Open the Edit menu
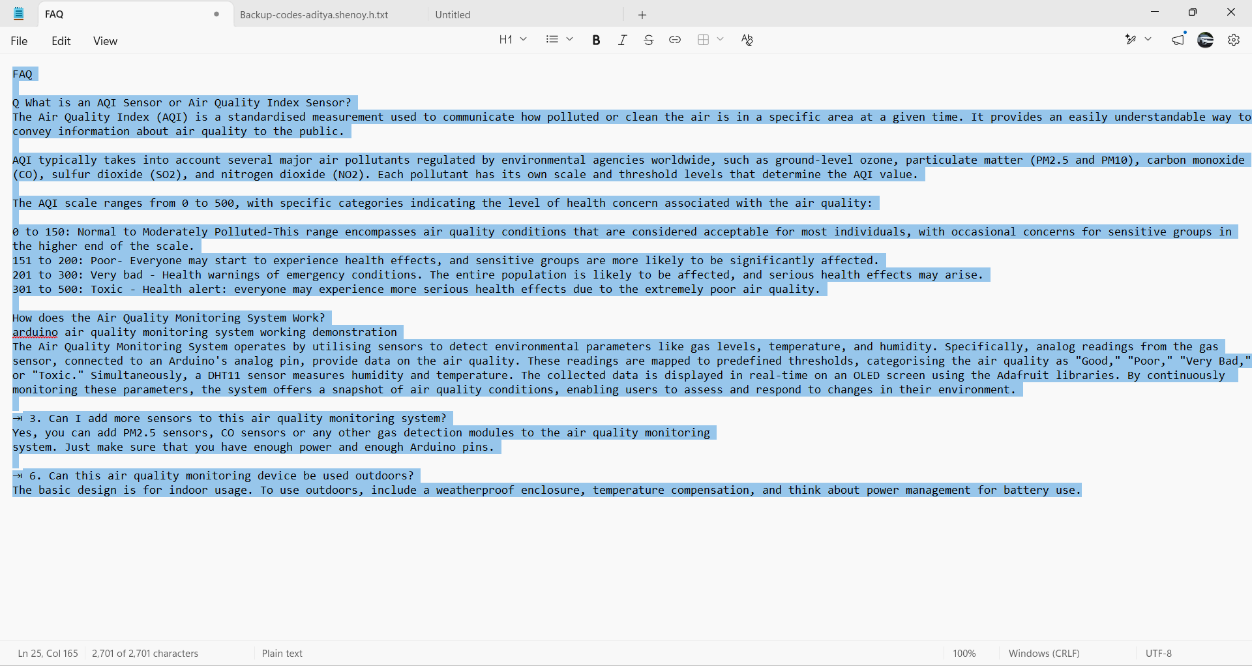The image size is (1252, 666). [61, 41]
